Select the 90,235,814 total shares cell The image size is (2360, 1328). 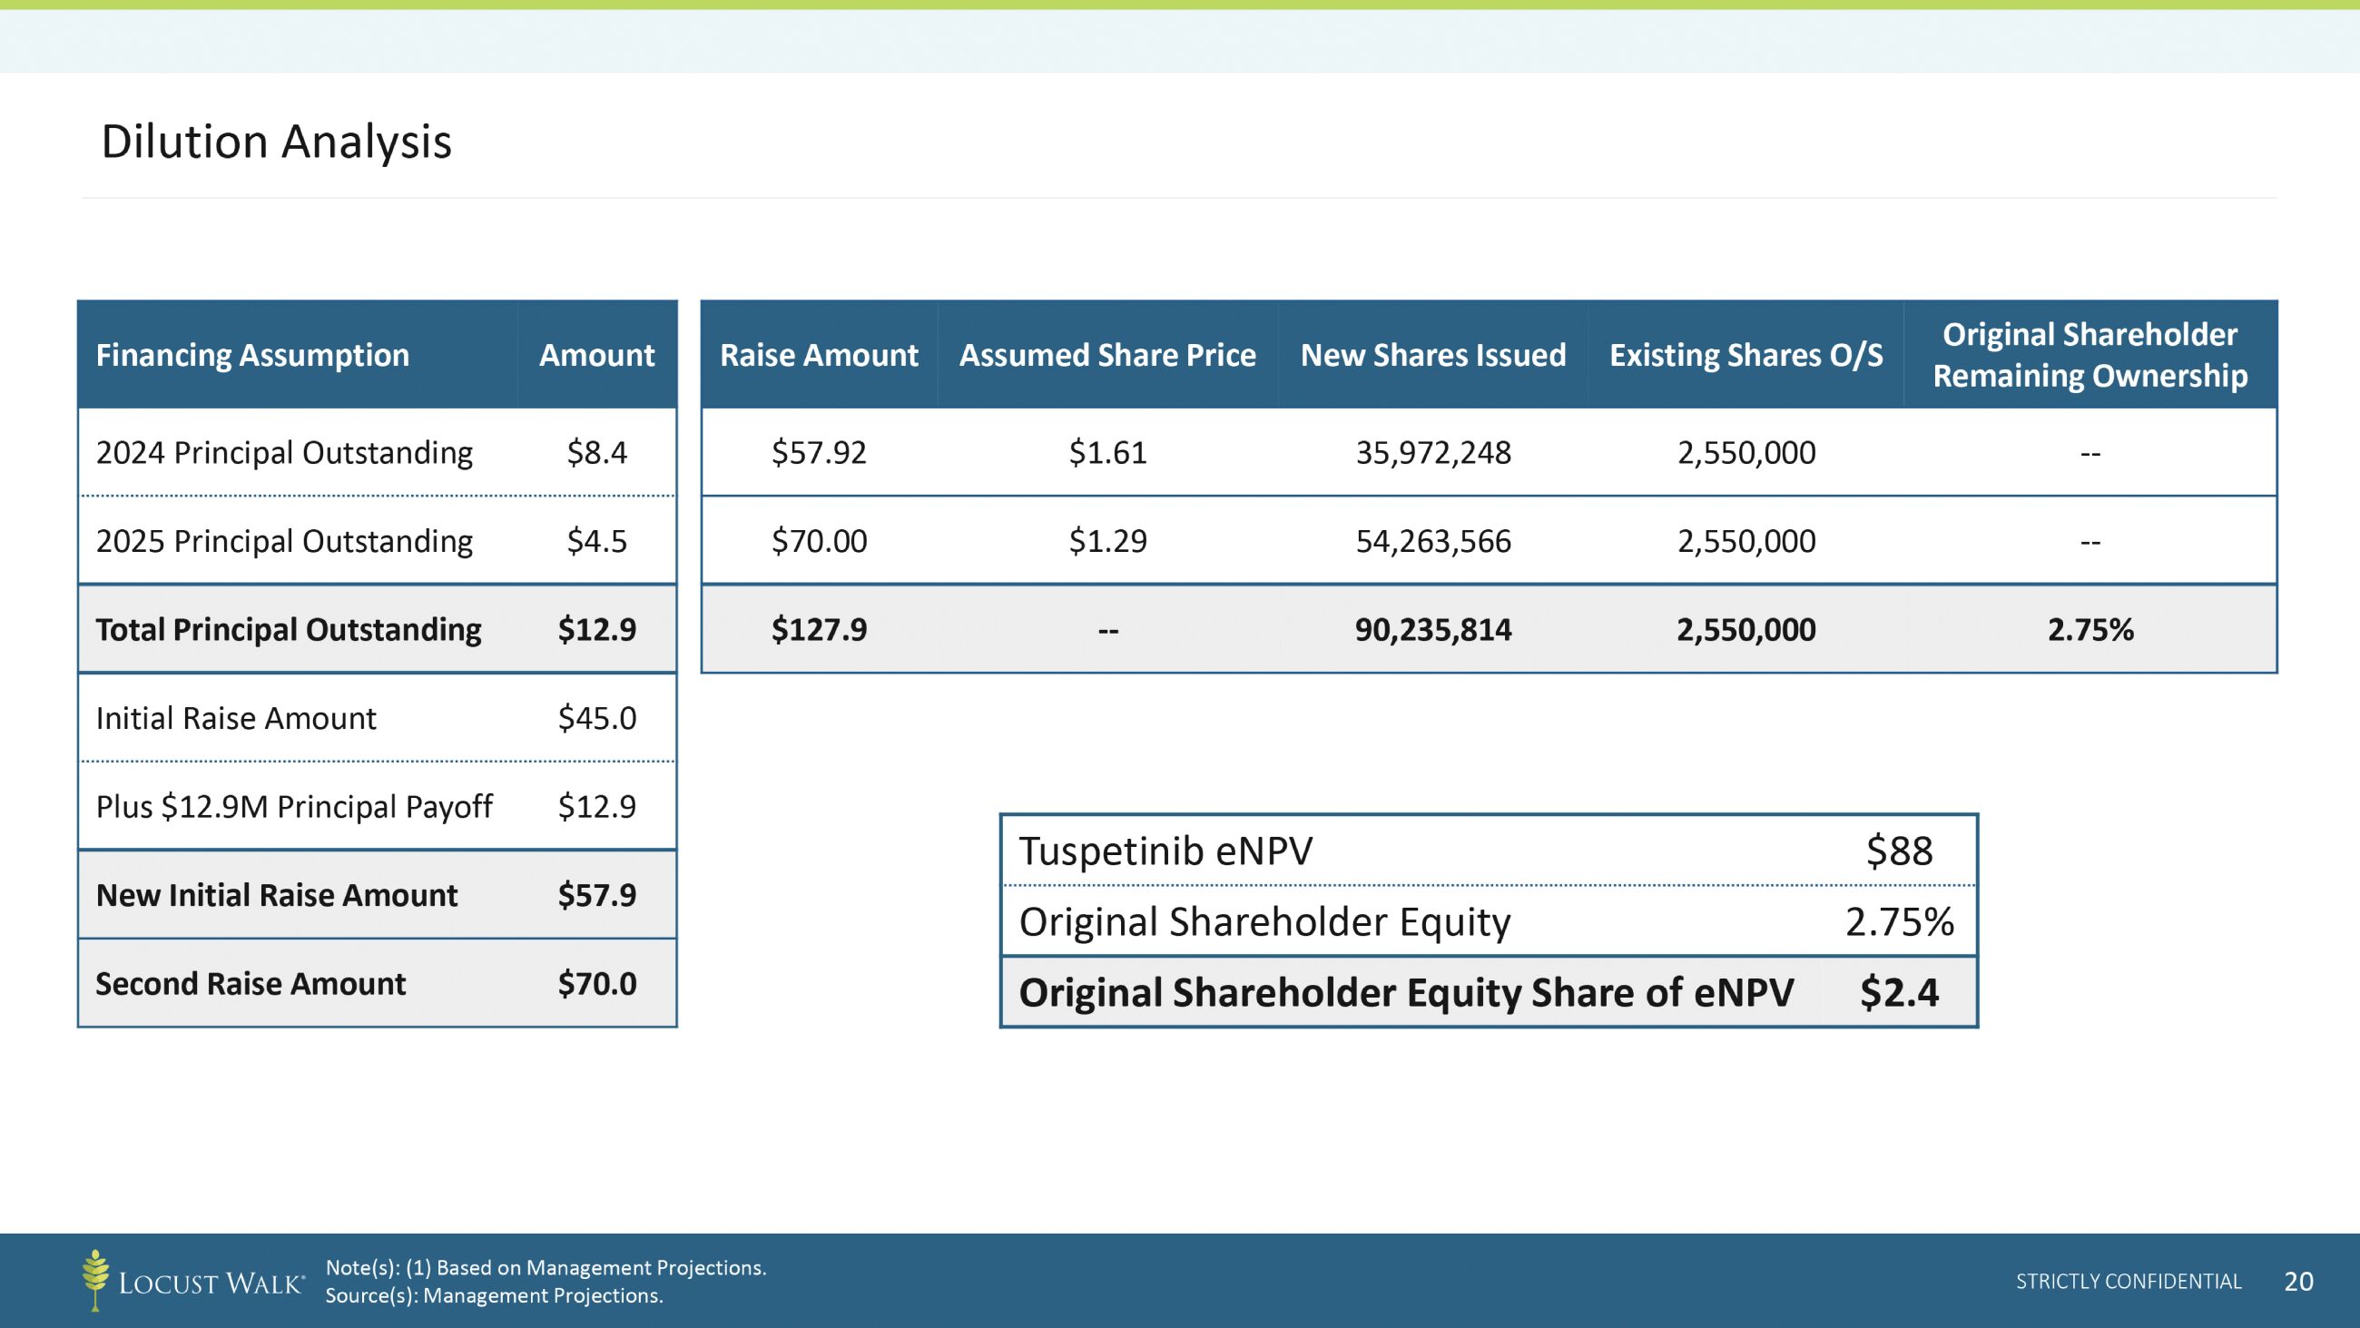pyautogui.click(x=1433, y=630)
